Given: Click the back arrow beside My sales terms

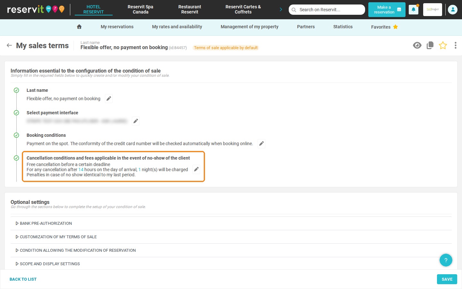Looking at the screenshot, I should (9, 46).
